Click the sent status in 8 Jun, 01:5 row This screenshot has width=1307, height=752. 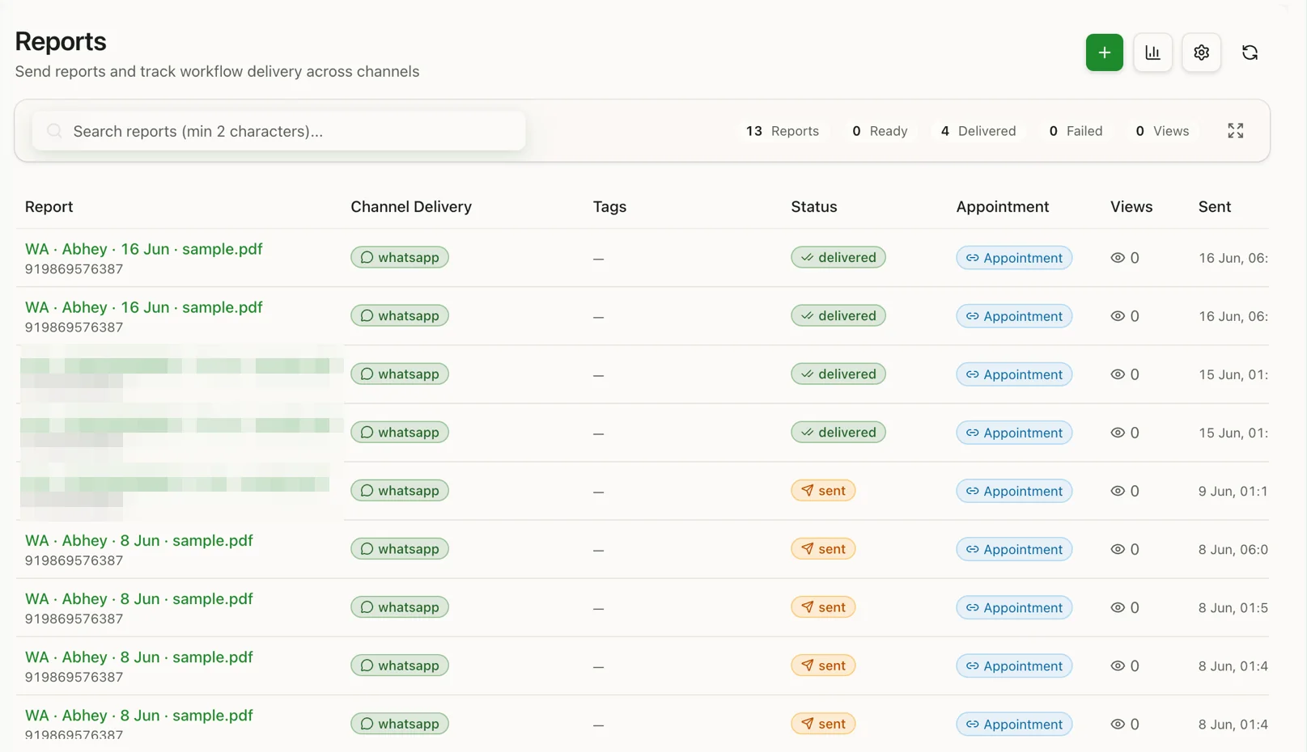pyautogui.click(x=823, y=607)
